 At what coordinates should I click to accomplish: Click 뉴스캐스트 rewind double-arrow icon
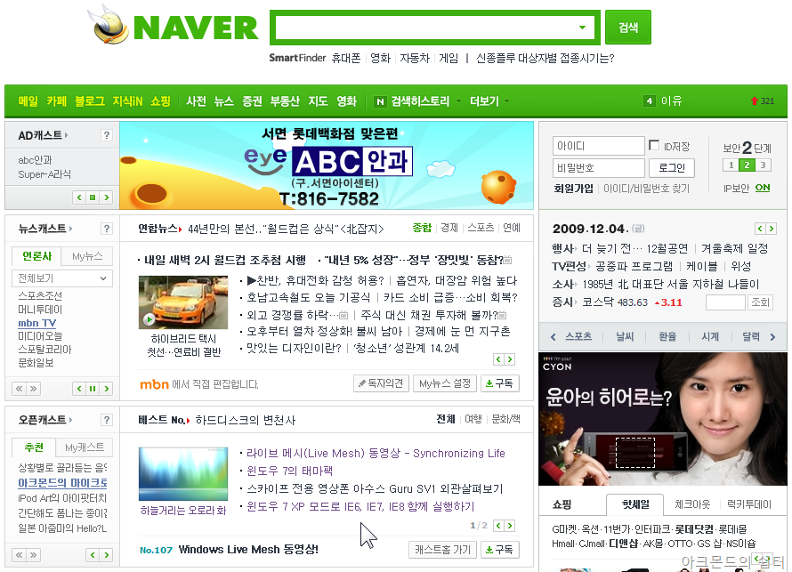20,389
